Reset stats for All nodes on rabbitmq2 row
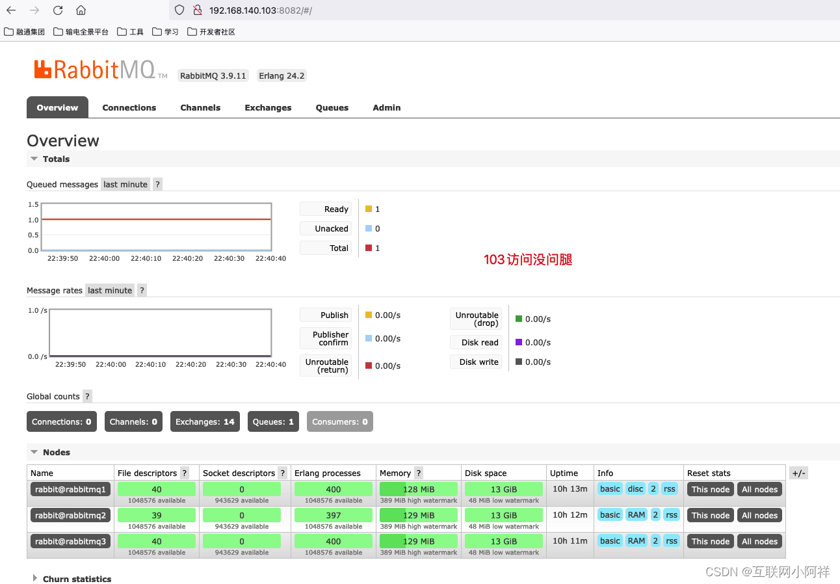This screenshot has width=840, height=584. 760,516
